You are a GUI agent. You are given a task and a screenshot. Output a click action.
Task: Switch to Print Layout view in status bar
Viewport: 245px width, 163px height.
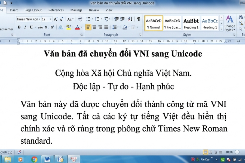click(x=206, y=152)
